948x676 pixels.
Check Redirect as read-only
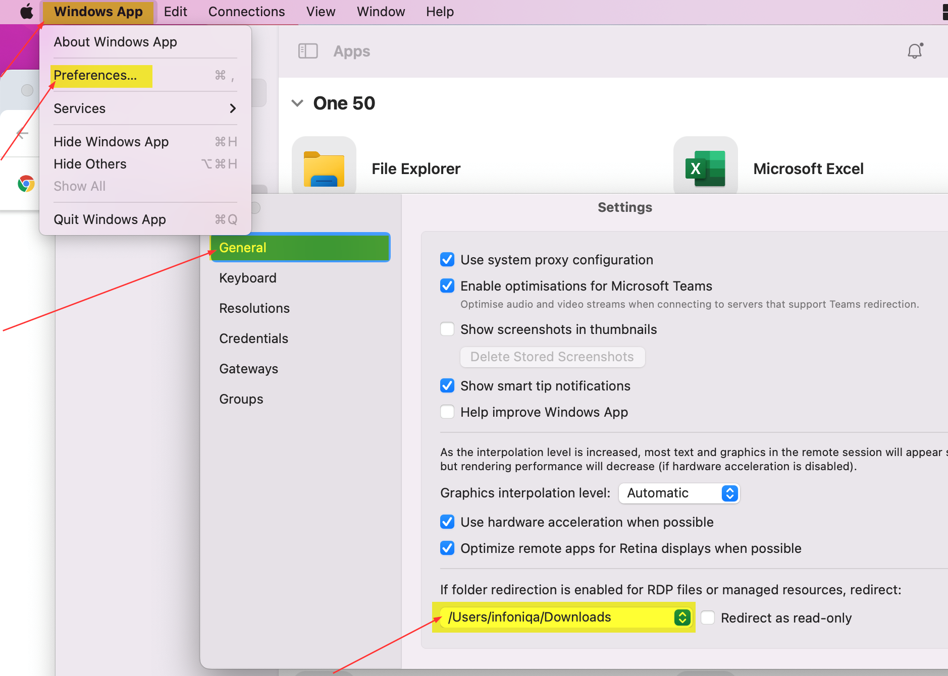(x=708, y=617)
